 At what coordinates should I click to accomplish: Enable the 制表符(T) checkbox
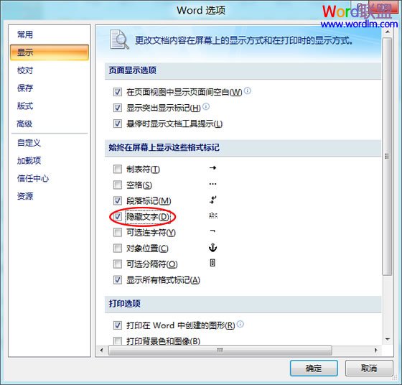[x=118, y=170]
